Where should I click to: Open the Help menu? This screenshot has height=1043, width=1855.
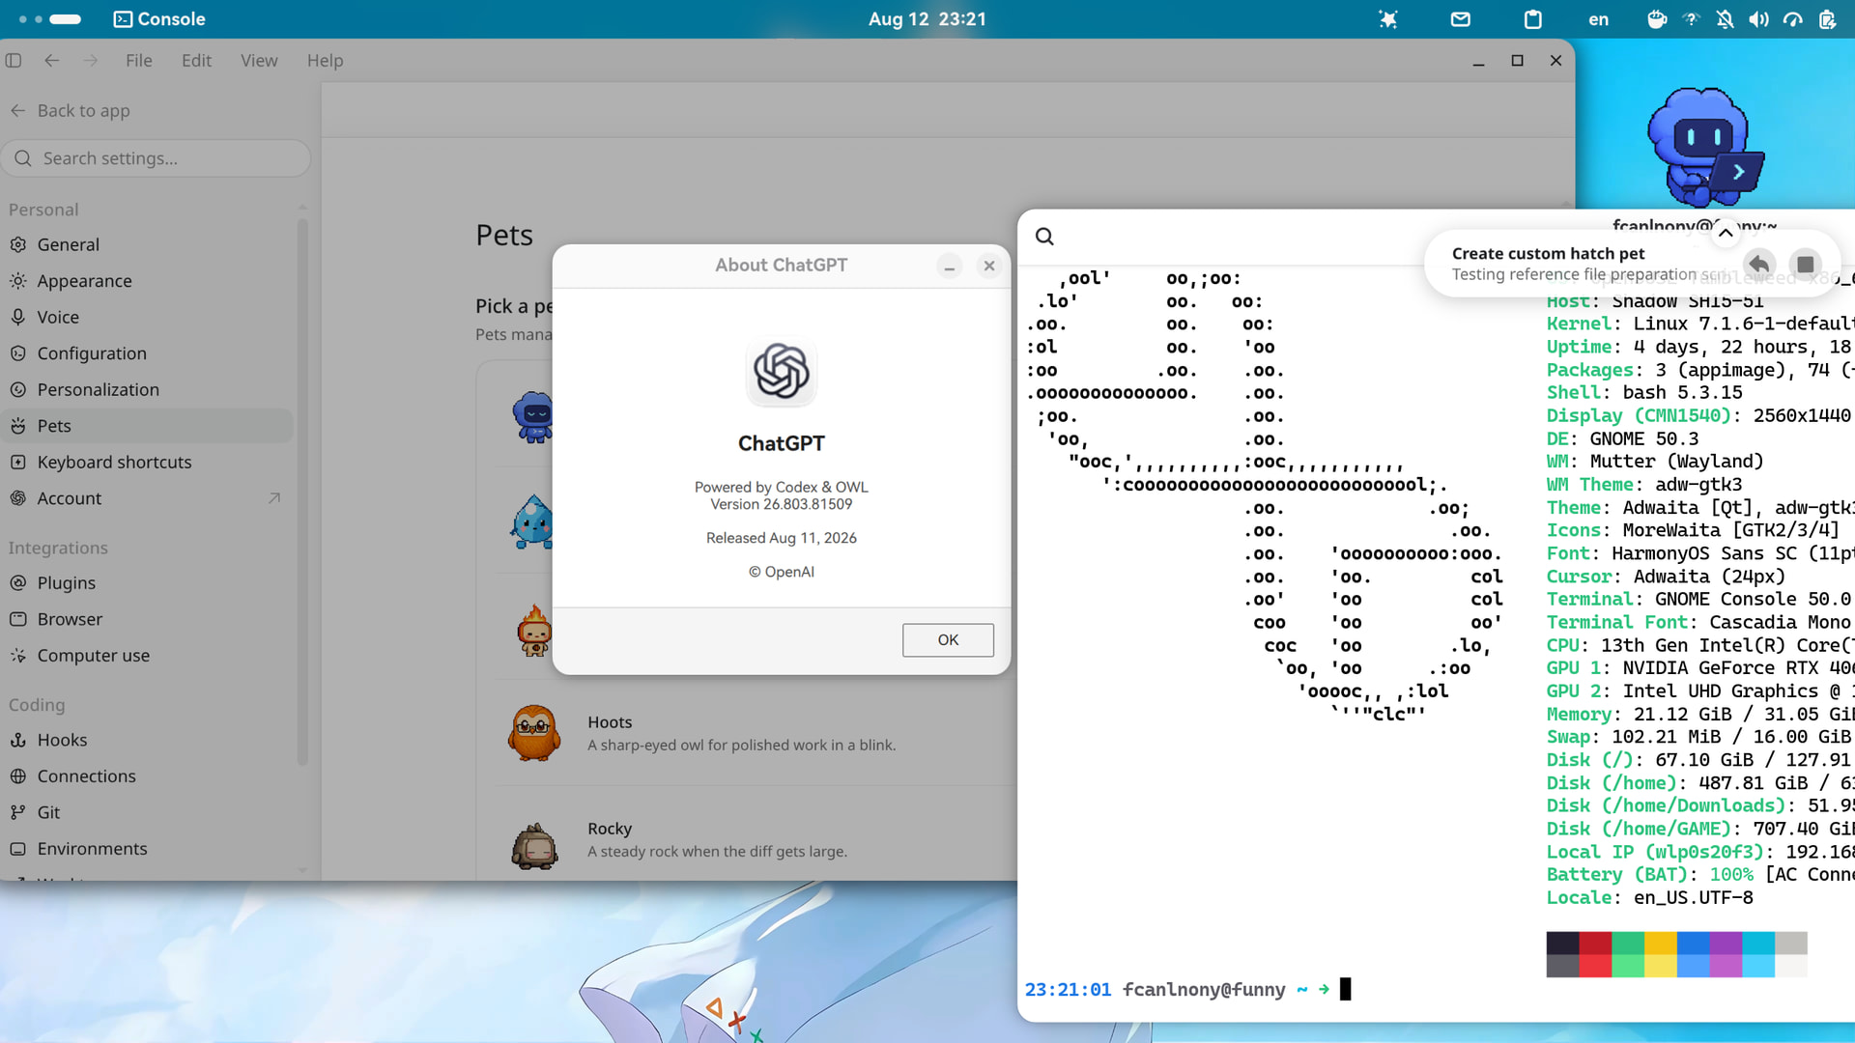pos(325,60)
